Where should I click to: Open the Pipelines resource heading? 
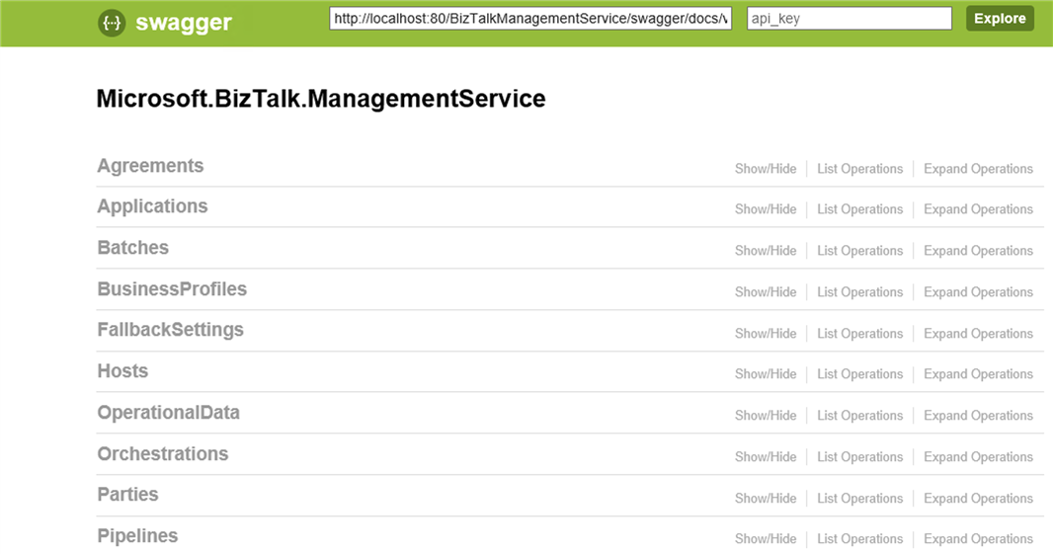click(137, 536)
